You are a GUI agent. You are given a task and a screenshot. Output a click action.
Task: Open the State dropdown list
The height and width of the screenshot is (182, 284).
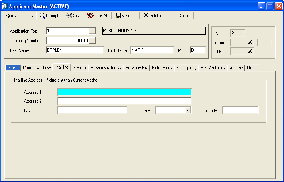tap(188, 110)
